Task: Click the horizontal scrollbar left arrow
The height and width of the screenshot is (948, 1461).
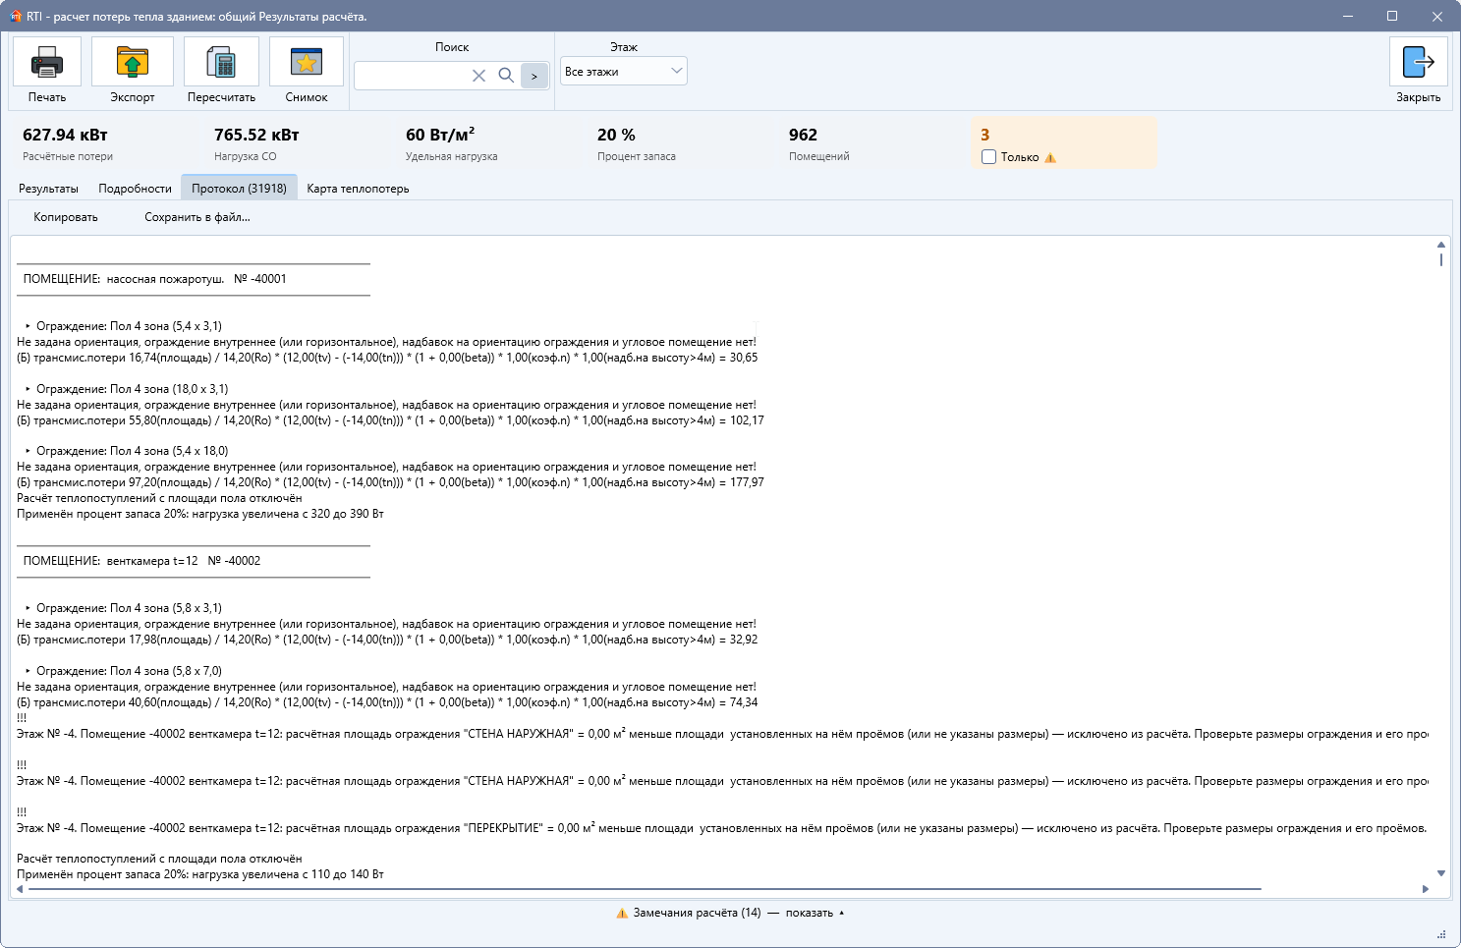Action: [20, 889]
